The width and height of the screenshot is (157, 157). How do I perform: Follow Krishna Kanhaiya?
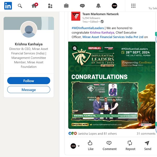[x=29, y=81]
